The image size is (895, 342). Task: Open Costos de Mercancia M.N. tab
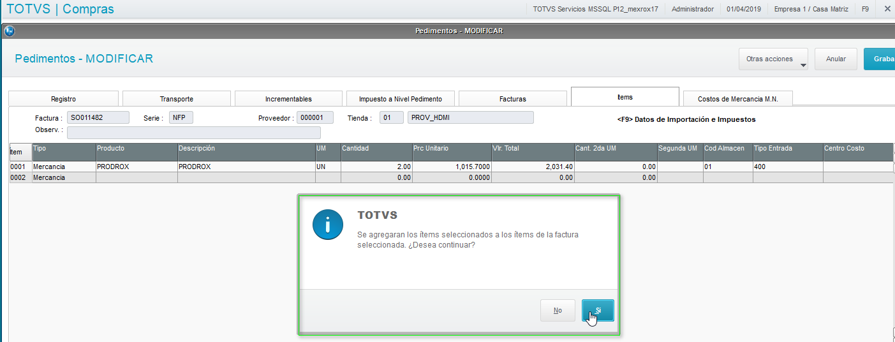(x=738, y=99)
